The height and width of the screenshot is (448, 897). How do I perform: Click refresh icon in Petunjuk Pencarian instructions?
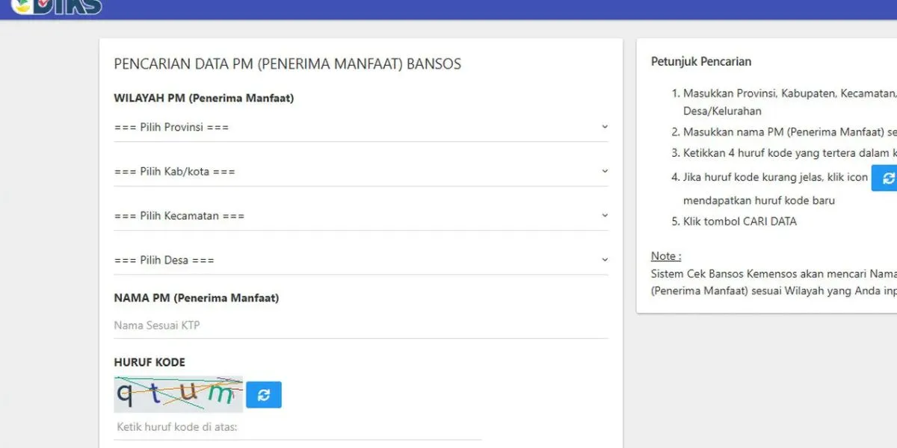(x=886, y=178)
